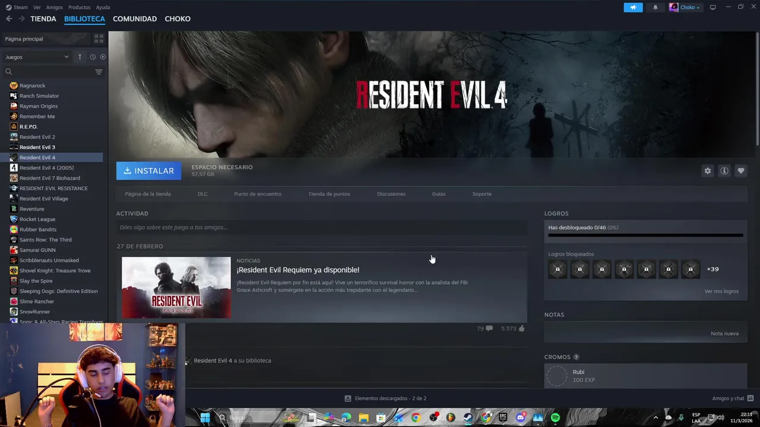Click the Cromos help question mark

(576, 357)
